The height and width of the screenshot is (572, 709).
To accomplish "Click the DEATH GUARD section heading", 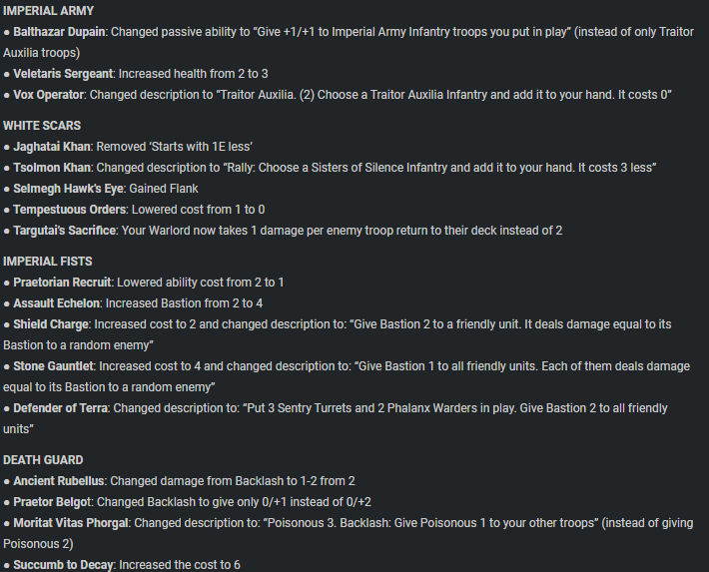I will pos(43,460).
